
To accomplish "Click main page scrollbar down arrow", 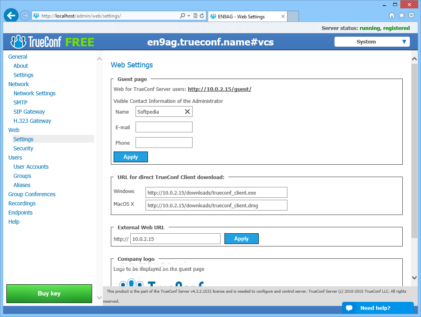I will [414, 278].
